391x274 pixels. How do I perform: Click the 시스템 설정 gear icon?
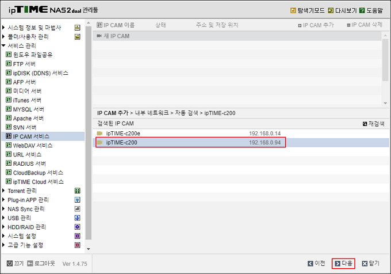point(78,236)
